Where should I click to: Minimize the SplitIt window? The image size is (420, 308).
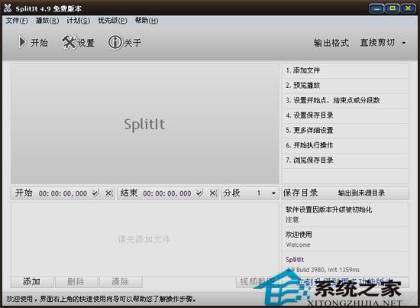[x=377, y=8]
